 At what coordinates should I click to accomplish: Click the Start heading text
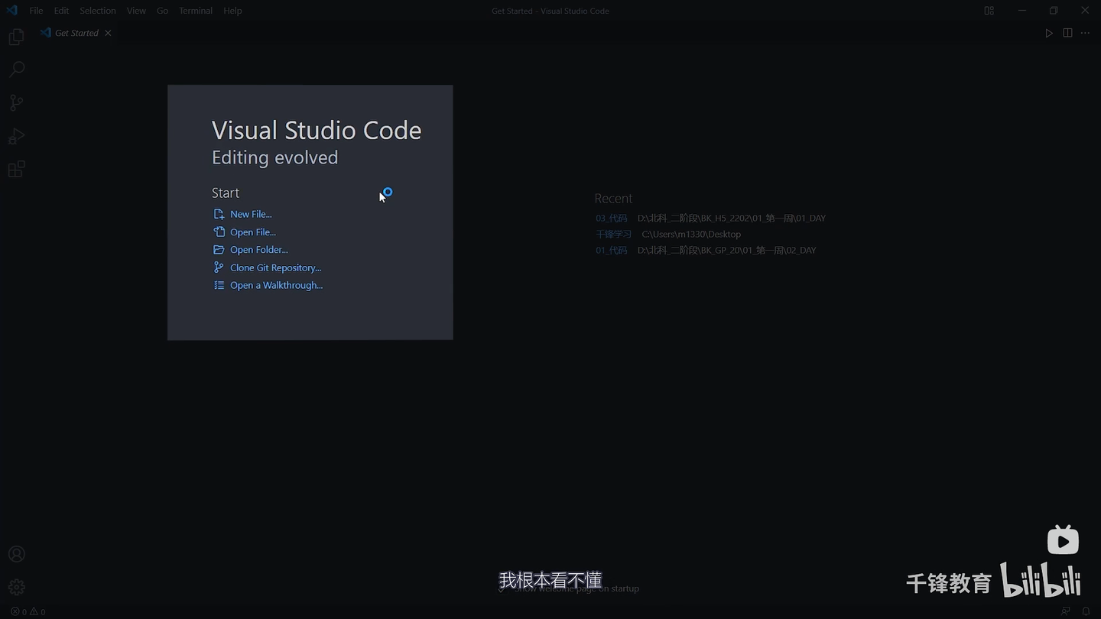[226, 193]
